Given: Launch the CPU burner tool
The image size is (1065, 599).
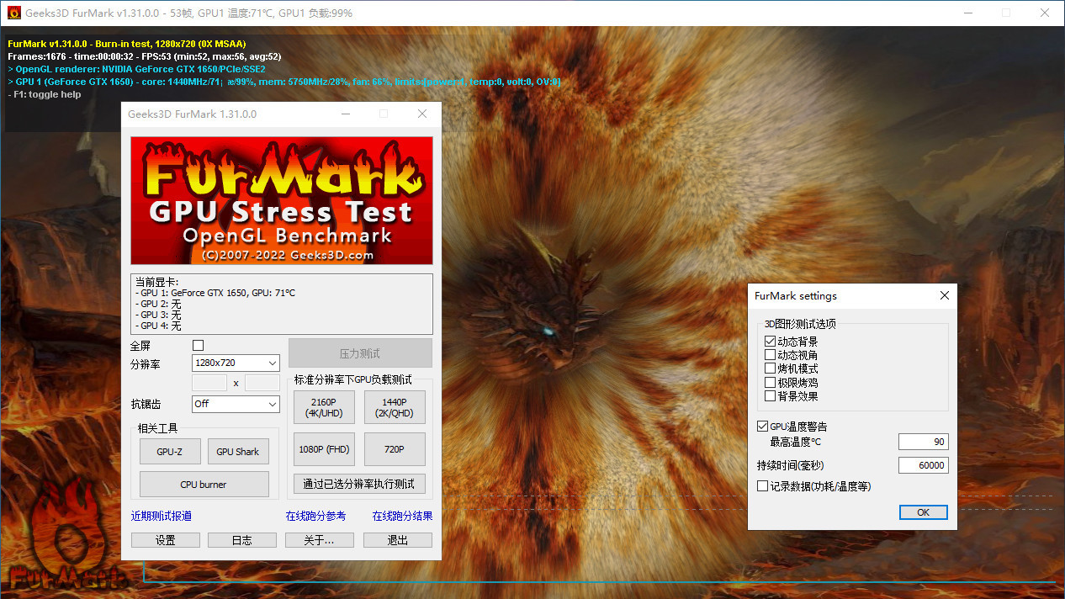Looking at the screenshot, I should [204, 485].
